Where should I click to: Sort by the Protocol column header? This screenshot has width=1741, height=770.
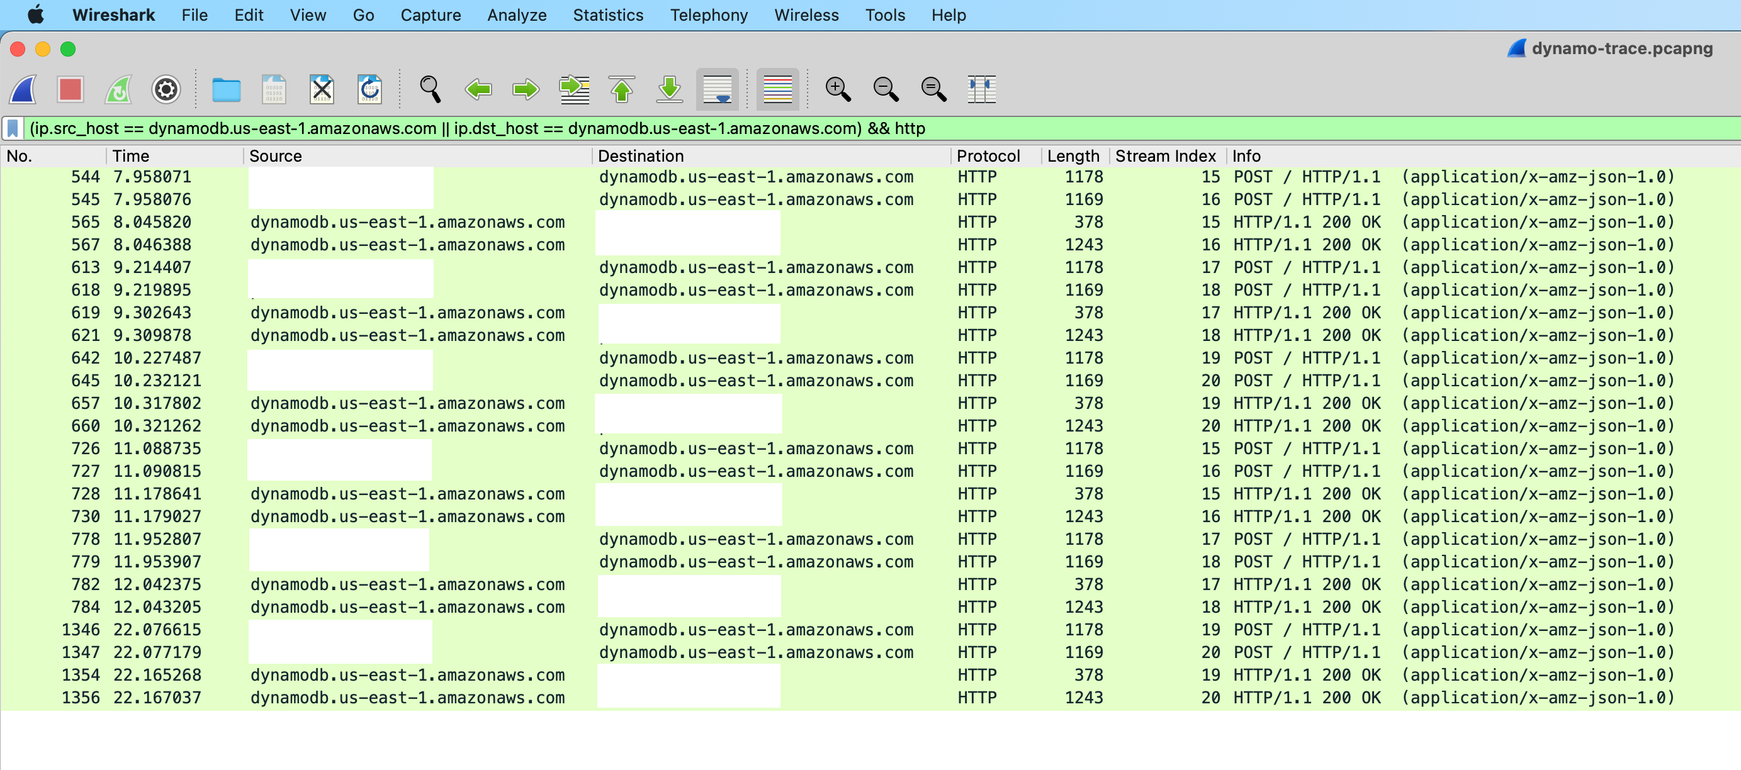[x=996, y=156]
